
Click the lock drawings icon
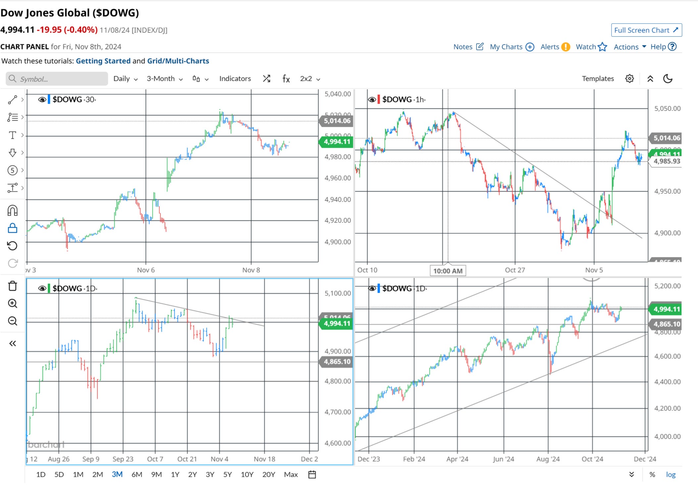tap(12, 228)
